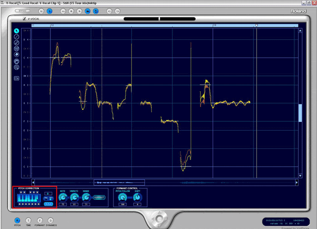The image size is (317, 229).
Task: Click the vertical scrollbar down arrow
Action: [x=300, y=176]
